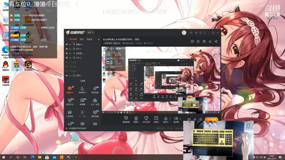Viewport: 285px width, 160px height.
Task: Click the share icon above the preview
Action: [x=216, y=41]
